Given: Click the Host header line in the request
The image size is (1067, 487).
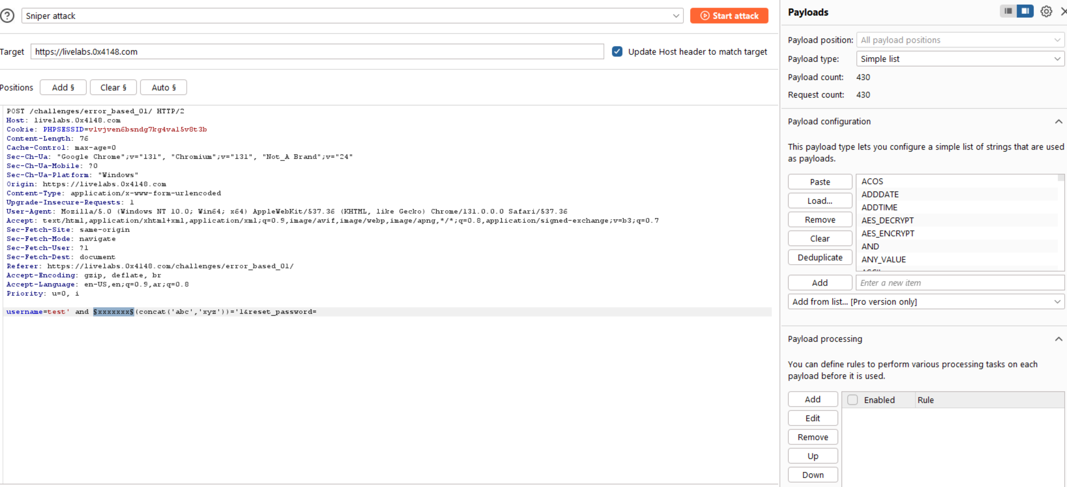Looking at the screenshot, I should click(x=63, y=120).
